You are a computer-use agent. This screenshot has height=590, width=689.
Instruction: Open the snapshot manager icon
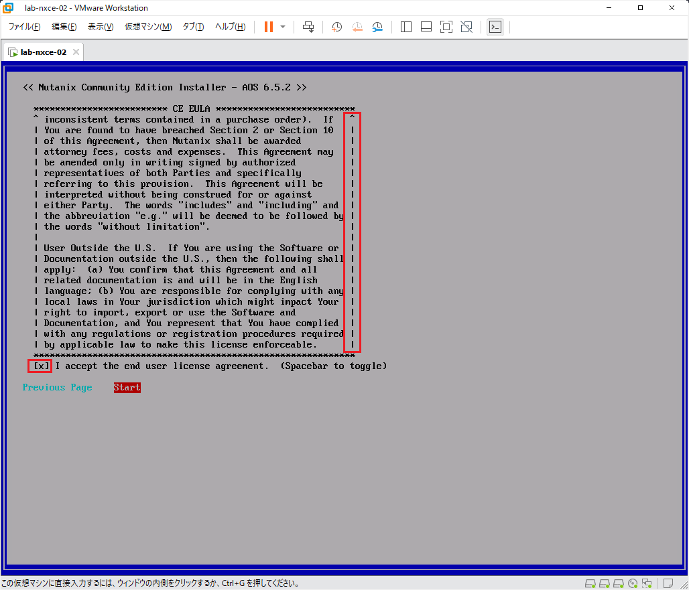[x=377, y=27]
